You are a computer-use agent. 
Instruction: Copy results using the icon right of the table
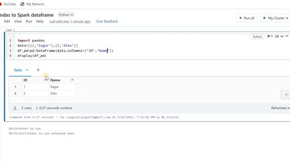coord(286,95)
